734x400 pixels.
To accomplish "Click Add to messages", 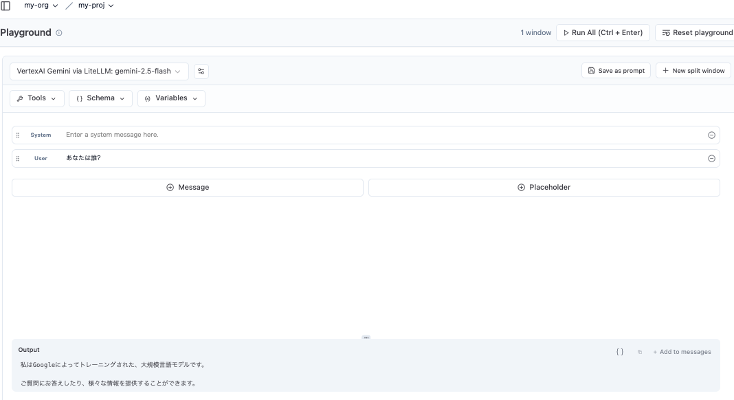I will pos(682,352).
